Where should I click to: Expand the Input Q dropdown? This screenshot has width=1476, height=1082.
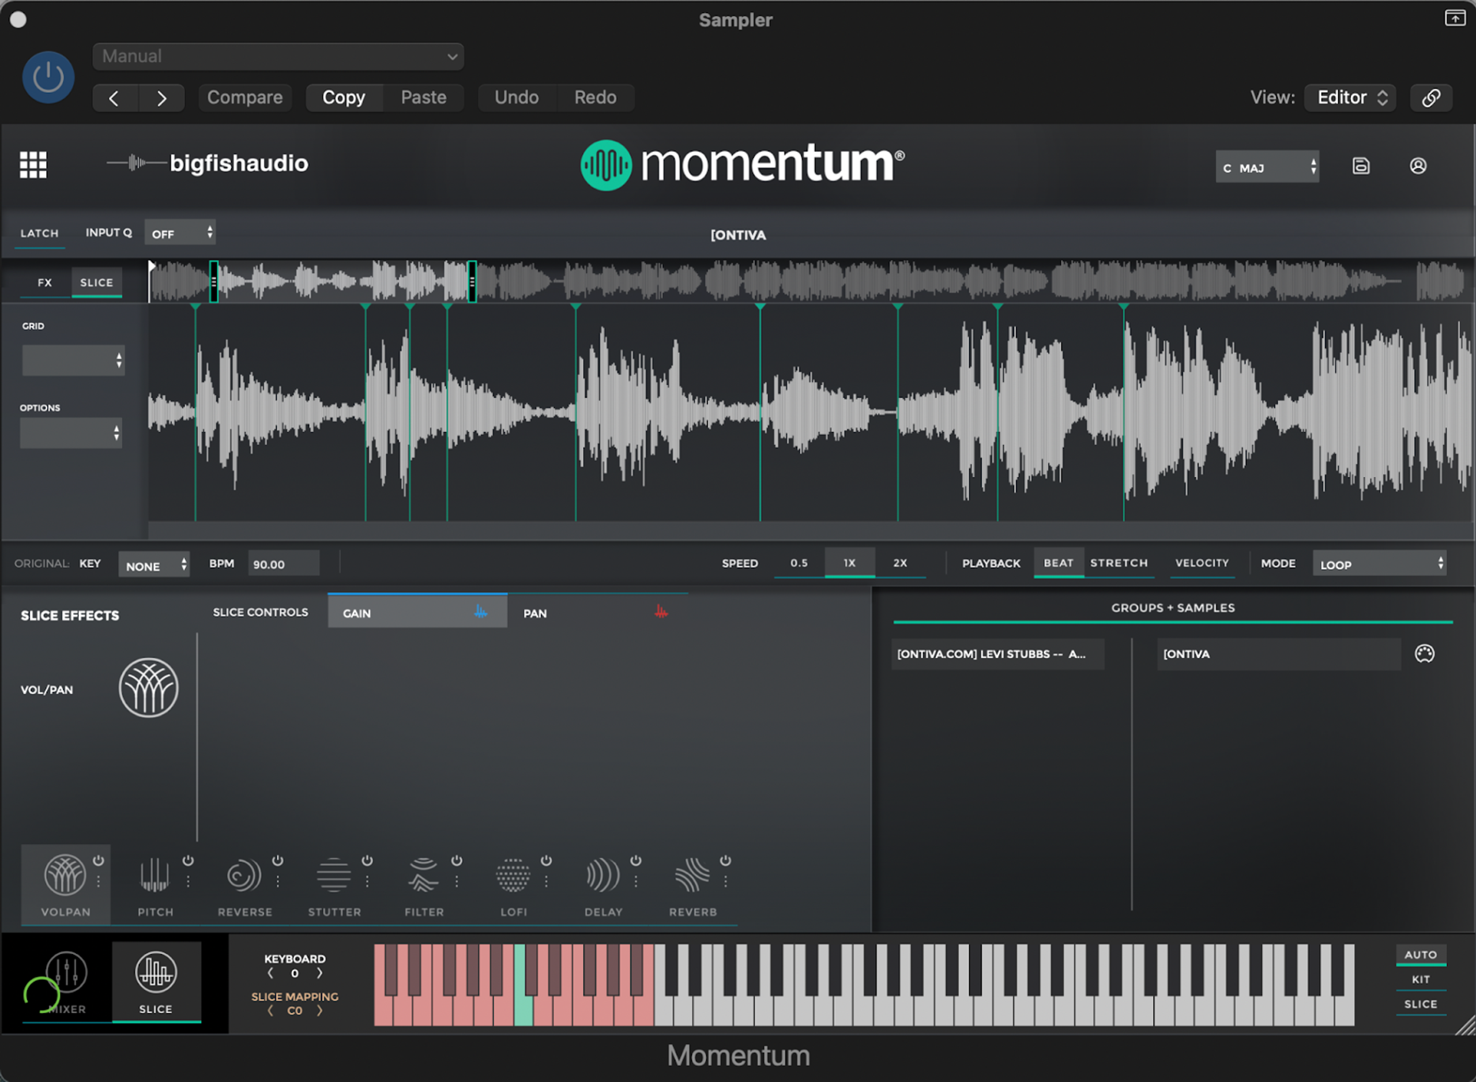179,232
